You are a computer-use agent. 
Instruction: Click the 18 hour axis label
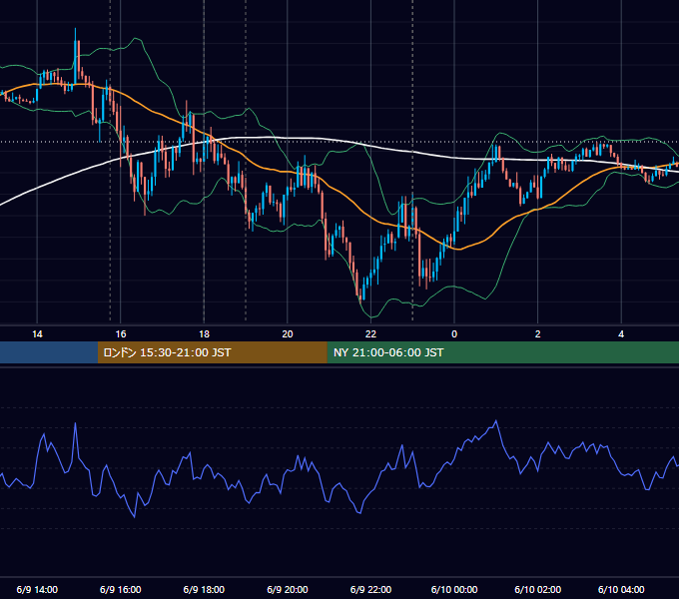click(204, 334)
